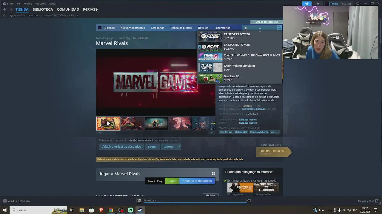The image size is (382, 214).
Task: Click the store search text field
Action: 260,28
